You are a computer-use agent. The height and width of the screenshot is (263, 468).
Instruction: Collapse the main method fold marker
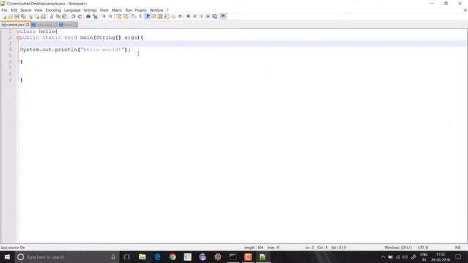tap(18, 37)
